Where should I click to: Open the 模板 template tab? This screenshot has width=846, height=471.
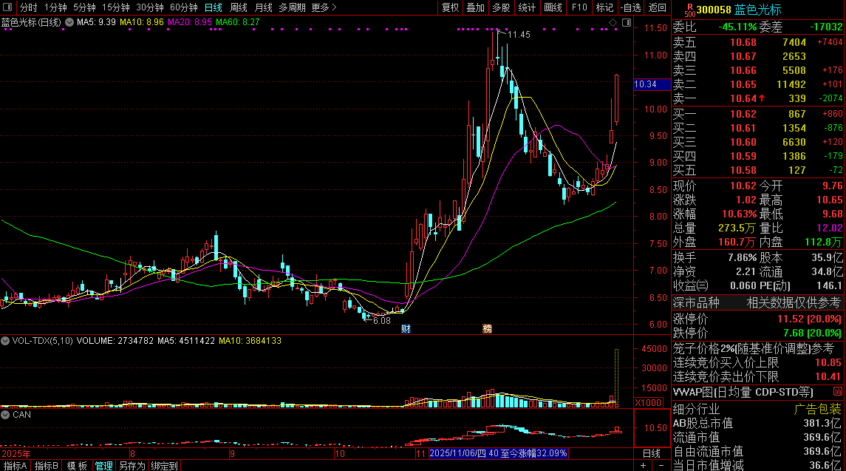77,466
